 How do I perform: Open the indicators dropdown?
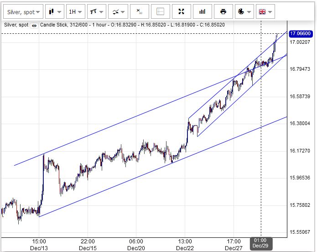118,12
